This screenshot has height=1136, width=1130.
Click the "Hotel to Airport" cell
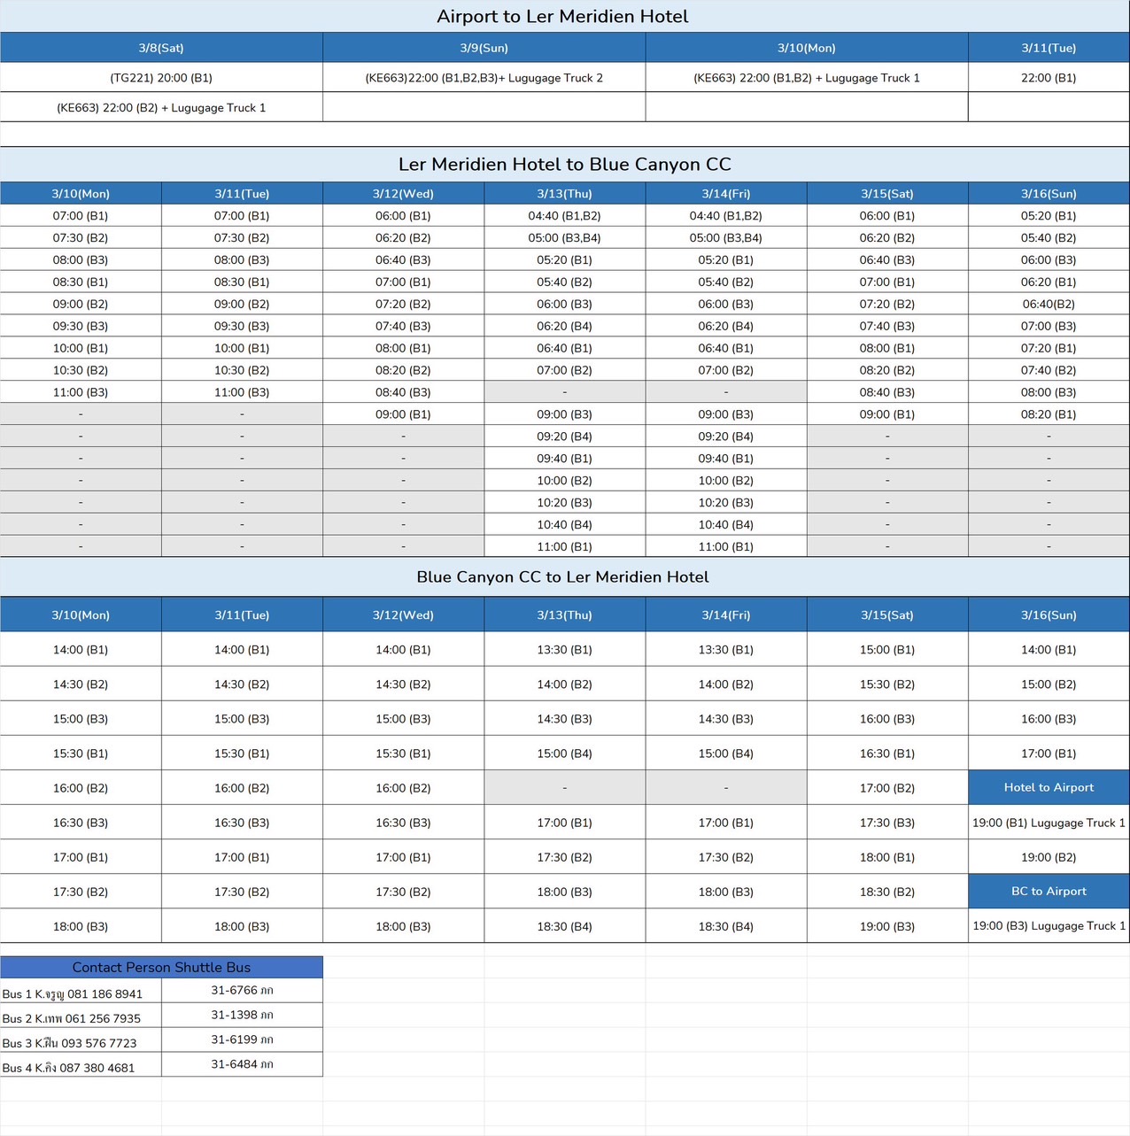point(1049,787)
